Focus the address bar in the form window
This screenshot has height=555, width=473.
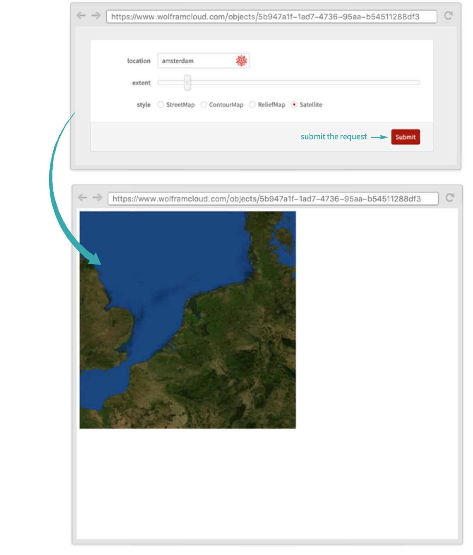271,17
